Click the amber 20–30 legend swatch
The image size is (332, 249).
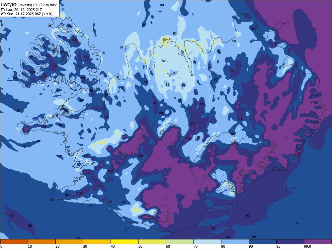point(69,242)
